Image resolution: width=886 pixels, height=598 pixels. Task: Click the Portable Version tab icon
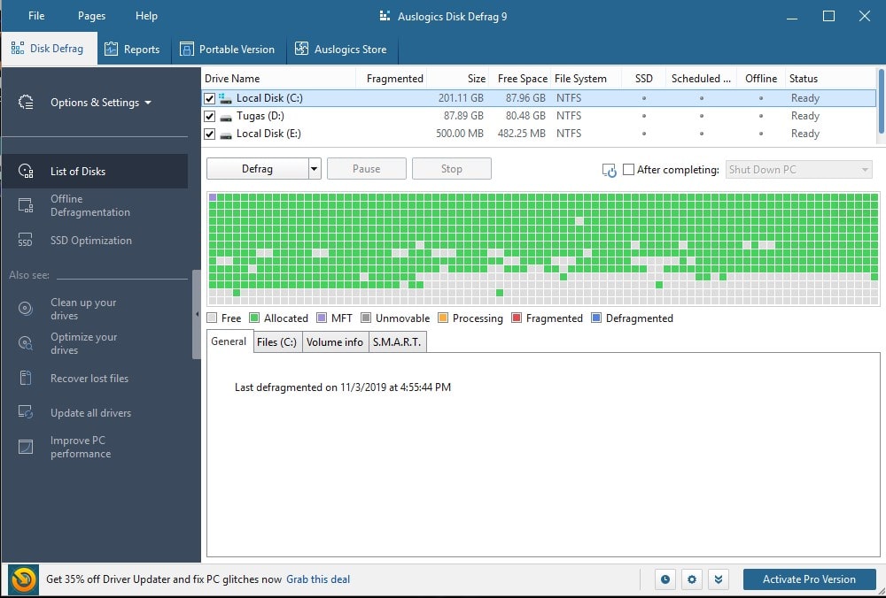pos(186,49)
